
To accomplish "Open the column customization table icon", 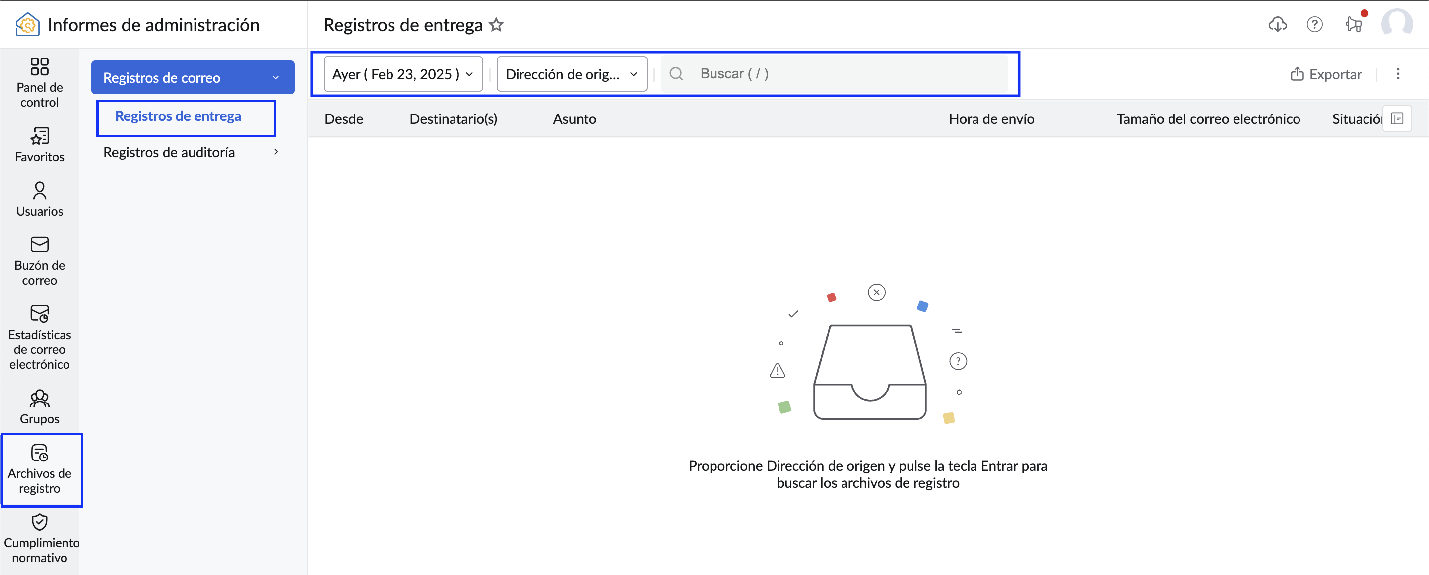I will [x=1397, y=118].
